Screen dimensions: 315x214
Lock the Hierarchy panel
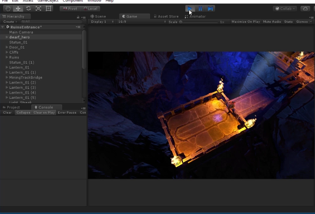[78, 17]
